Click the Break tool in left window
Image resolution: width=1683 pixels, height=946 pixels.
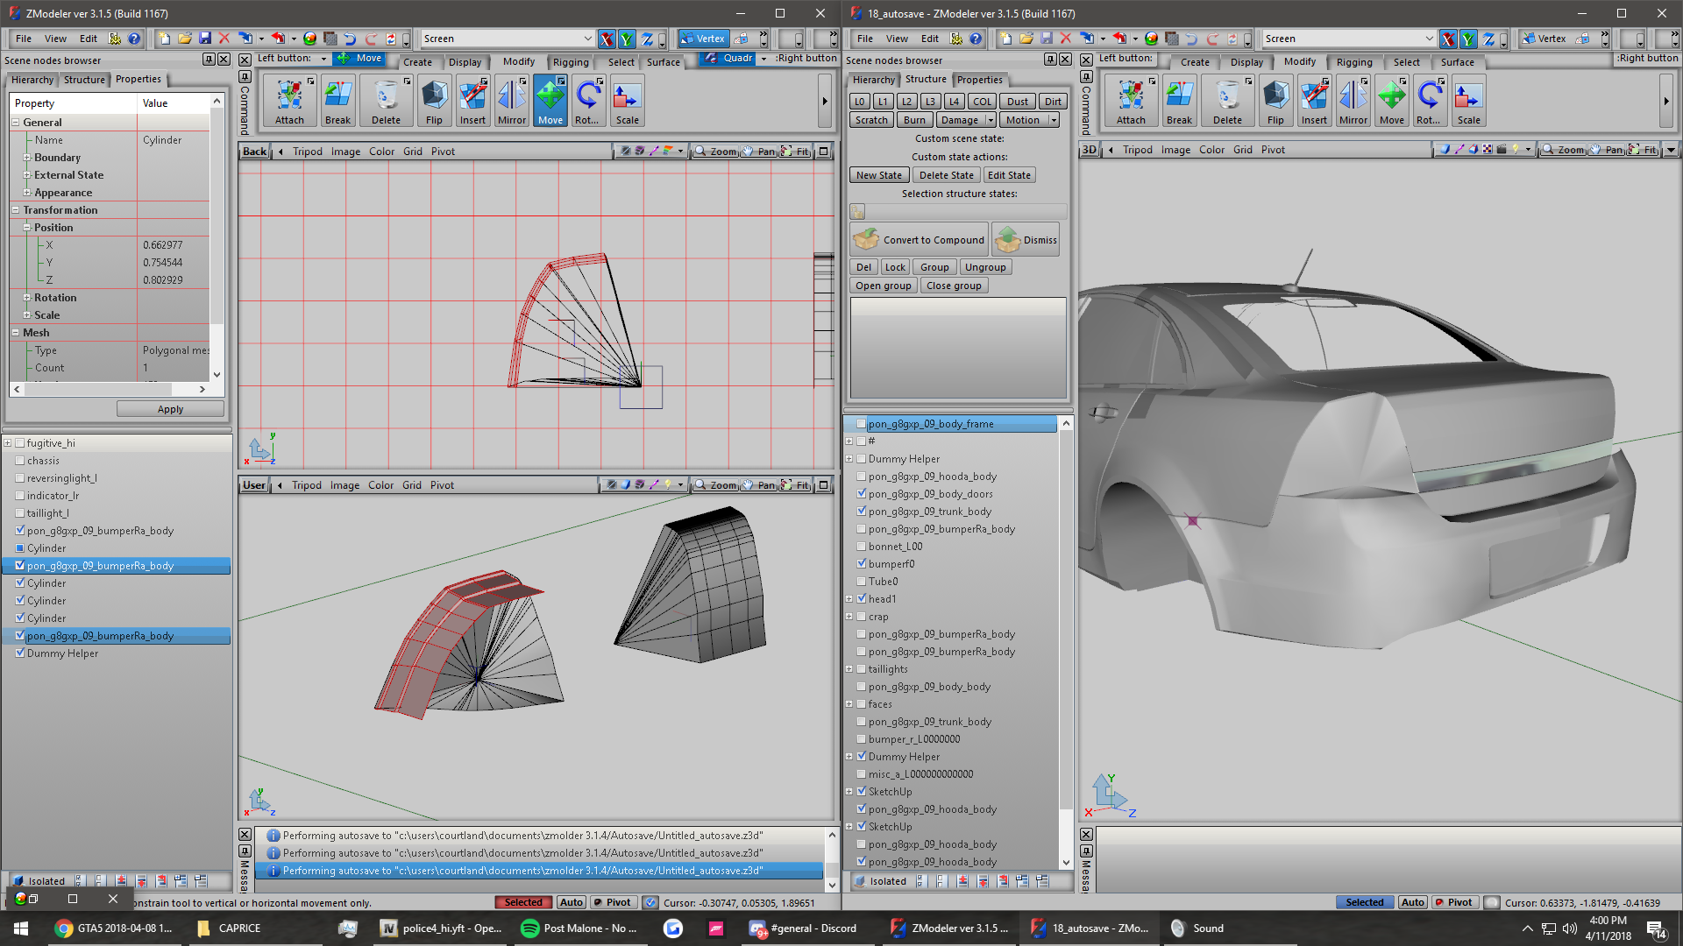pos(337,102)
